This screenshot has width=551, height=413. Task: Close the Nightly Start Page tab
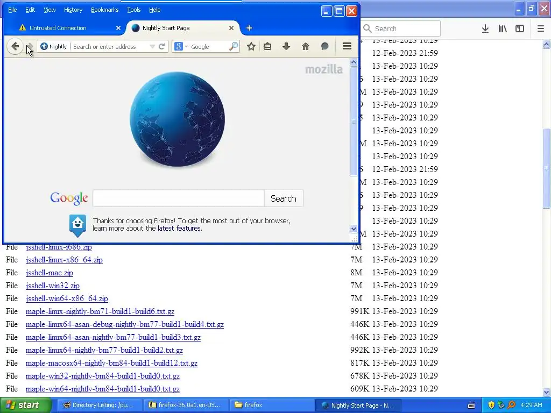[x=231, y=28]
